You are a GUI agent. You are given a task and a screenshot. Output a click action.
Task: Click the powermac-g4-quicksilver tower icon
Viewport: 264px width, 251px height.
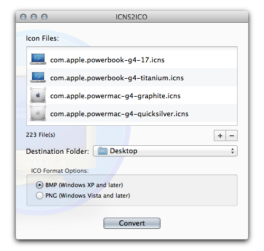coord(38,113)
